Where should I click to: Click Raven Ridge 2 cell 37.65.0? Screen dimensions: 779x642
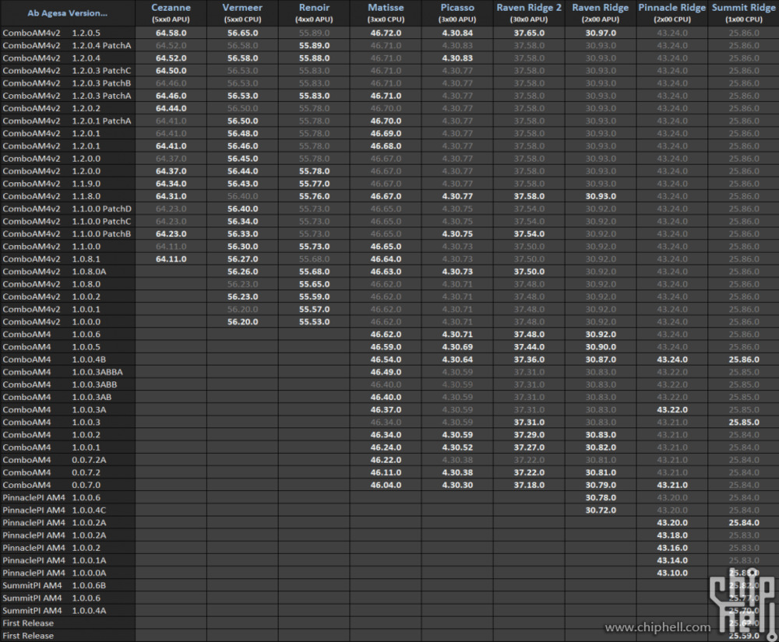[529, 33]
